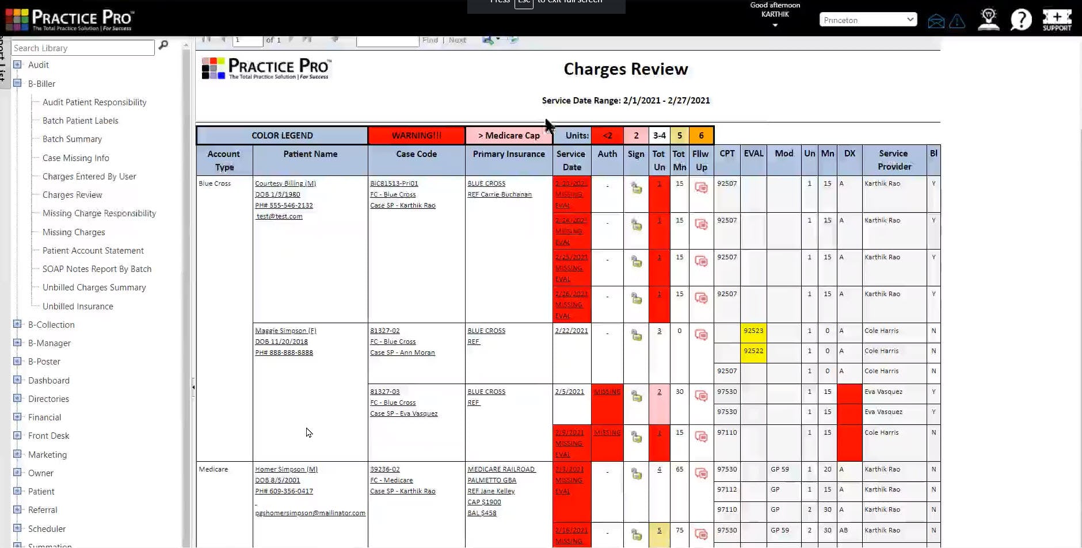
Task: Click the Support icon
Action: (1057, 20)
